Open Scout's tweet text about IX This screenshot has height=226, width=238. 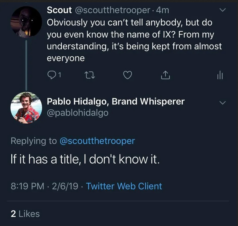[x=134, y=40]
